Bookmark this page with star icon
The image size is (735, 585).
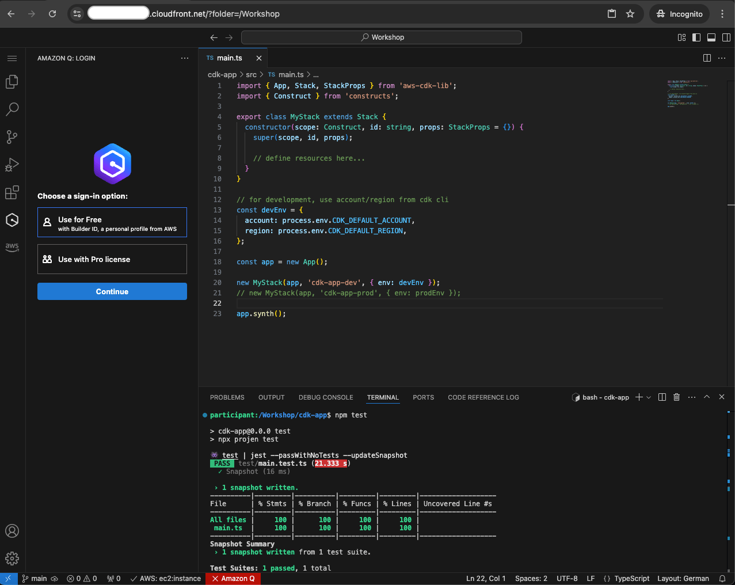(x=630, y=14)
